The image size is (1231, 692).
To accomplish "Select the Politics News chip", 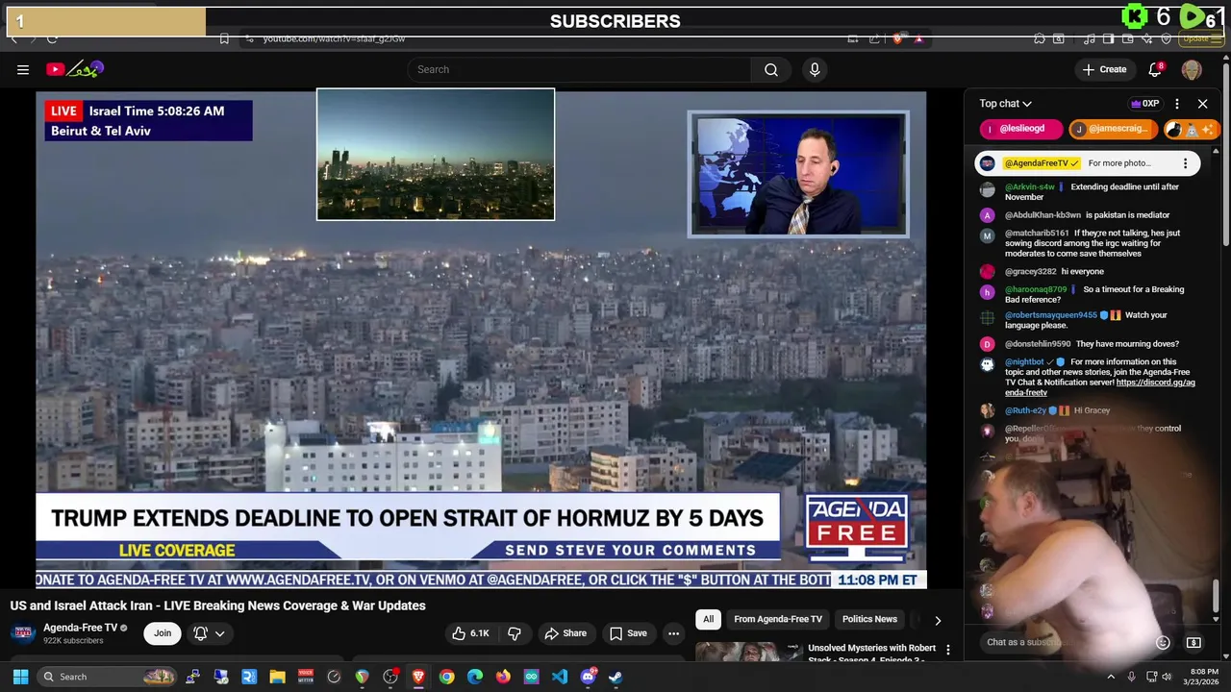I will (x=869, y=620).
